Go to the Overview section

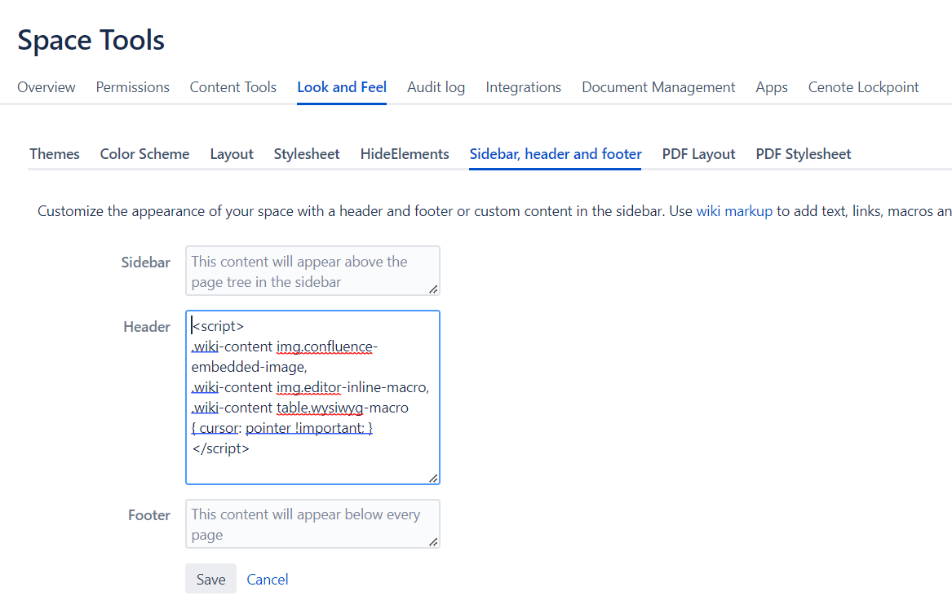(x=46, y=87)
